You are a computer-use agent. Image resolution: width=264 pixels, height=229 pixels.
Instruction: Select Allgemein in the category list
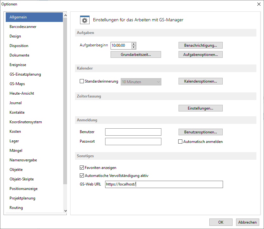(34, 17)
